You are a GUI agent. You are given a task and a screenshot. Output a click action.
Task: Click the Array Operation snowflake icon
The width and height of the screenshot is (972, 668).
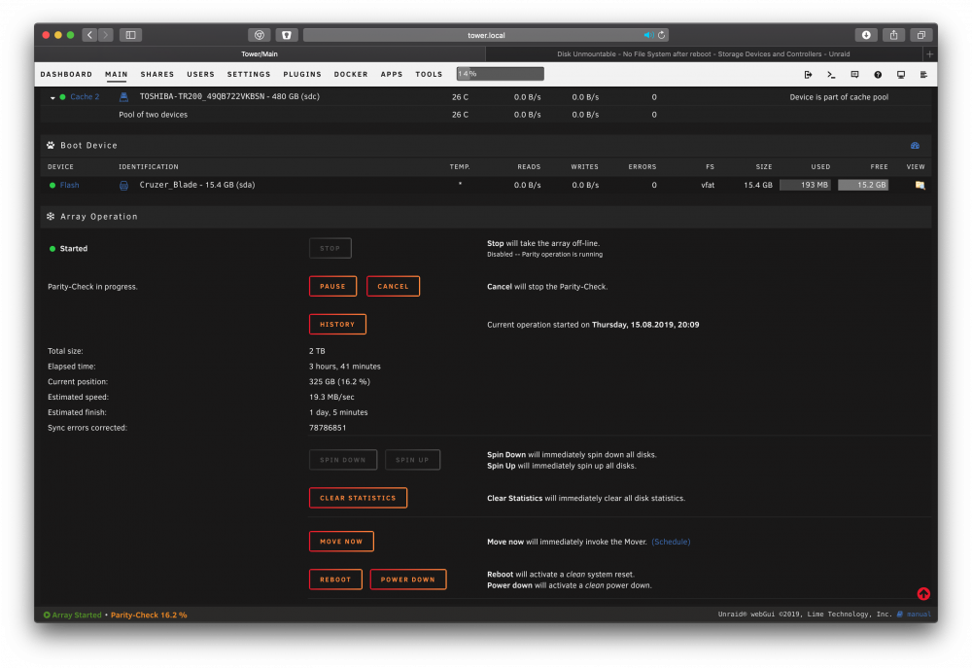click(51, 217)
